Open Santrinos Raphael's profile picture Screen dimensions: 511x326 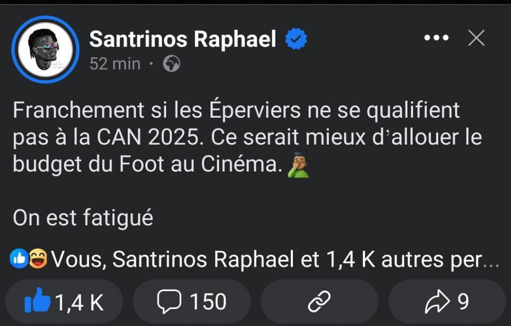pos(45,49)
